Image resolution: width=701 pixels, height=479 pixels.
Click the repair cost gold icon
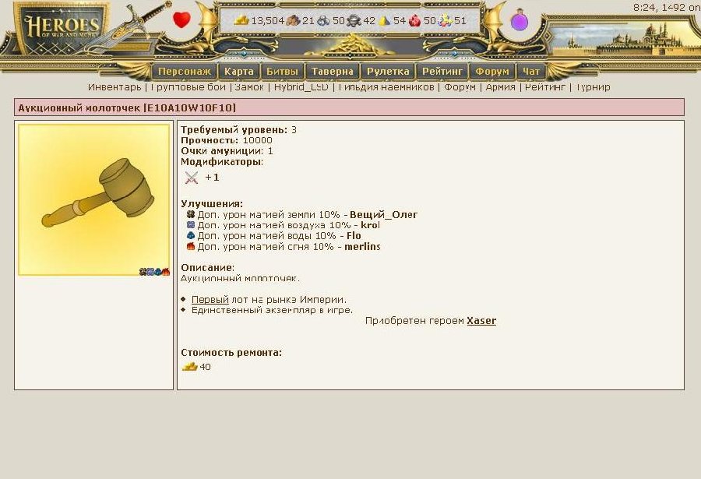point(189,367)
